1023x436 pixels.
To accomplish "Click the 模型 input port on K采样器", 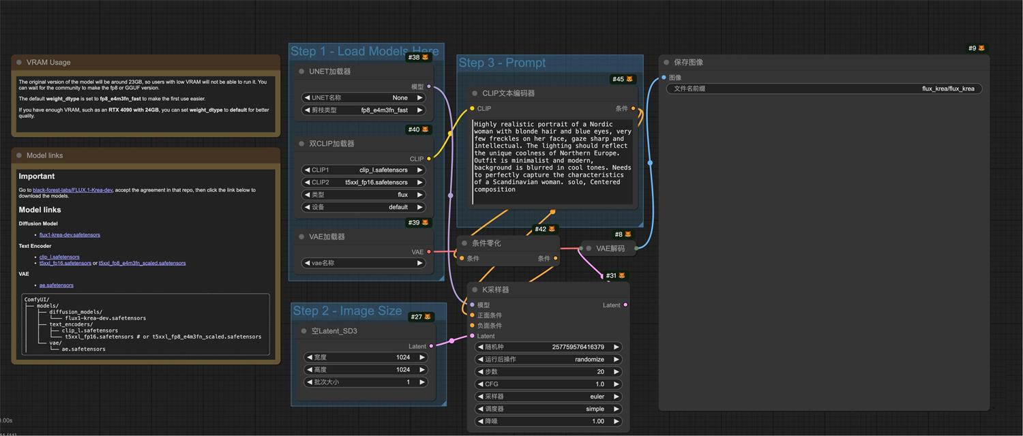I will tap(472, 305).
